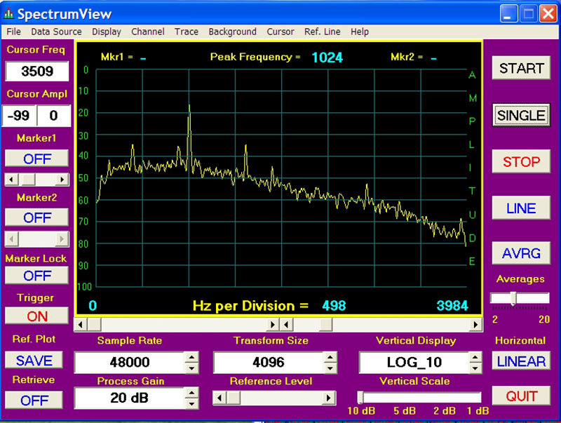
Task: Toggle Marker2 OFF button
Action: [x=37, y=217]
